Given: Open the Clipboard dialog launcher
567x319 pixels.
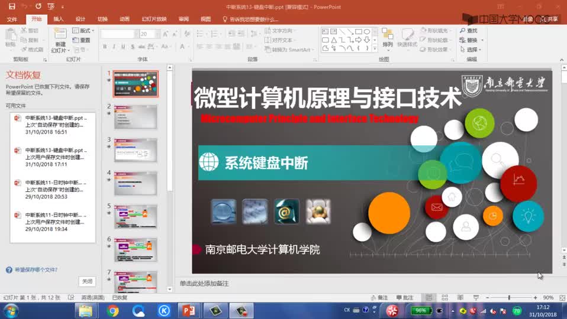Looking at the screenshot, I should [45, 60].
